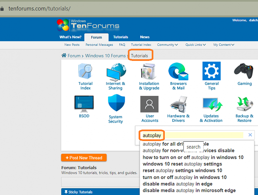Open the Tutorial Index magnifier icon
Image resolution: width=258 pixels, height=195 pixels.
coord(85,71)
